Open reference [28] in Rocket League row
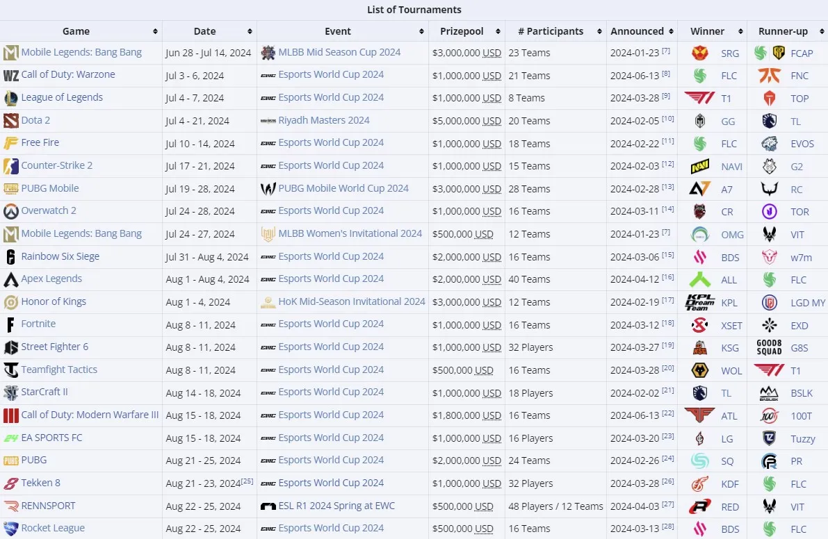The width and height of the screenshot is (828, 539). point(668,526)
